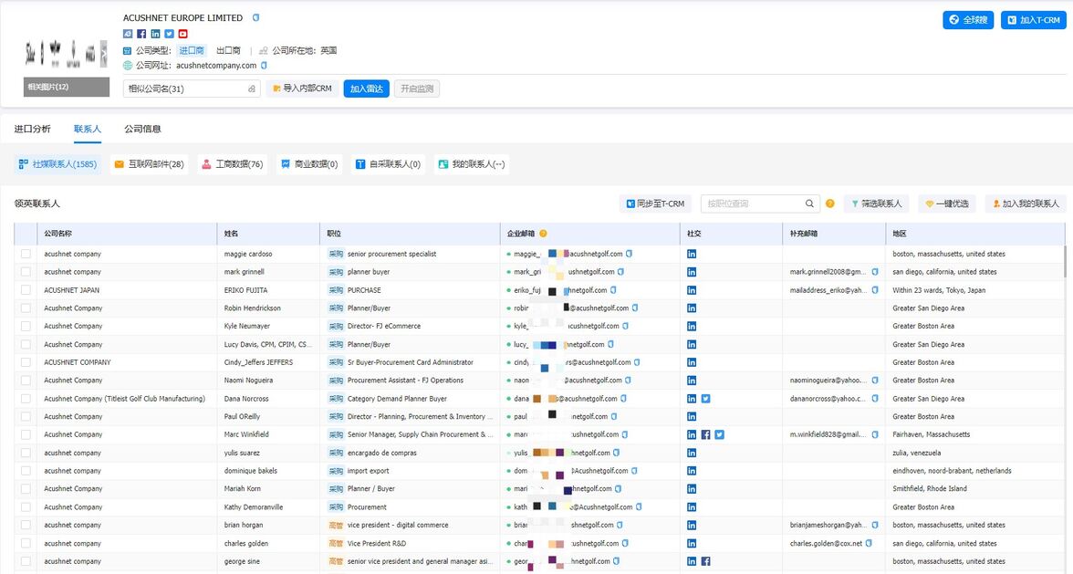The image size is (1073, 574).
Task: Copy ERIKO FUJITA's supplementary yahoo email
Action: point(874,290)
